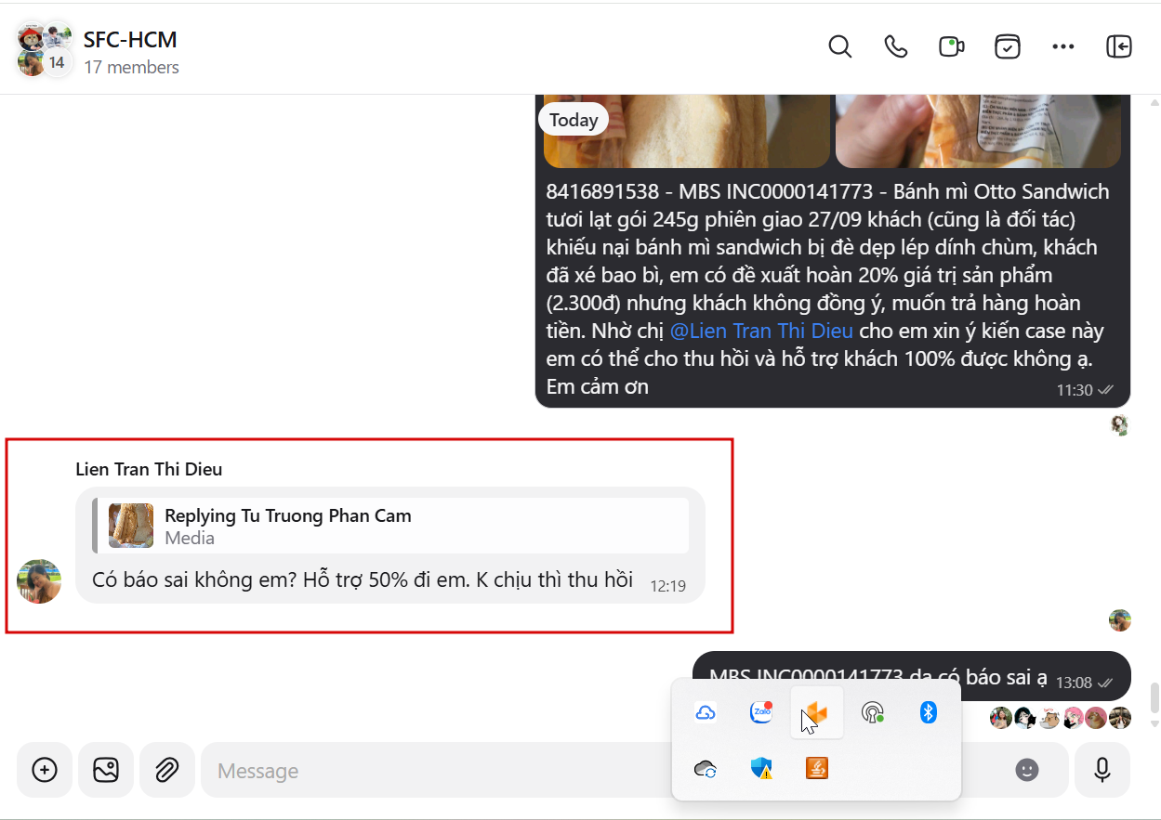Start a voice call with the group
The width and height of the screenshot is (1161, 820).
click(x=895, y=46)
